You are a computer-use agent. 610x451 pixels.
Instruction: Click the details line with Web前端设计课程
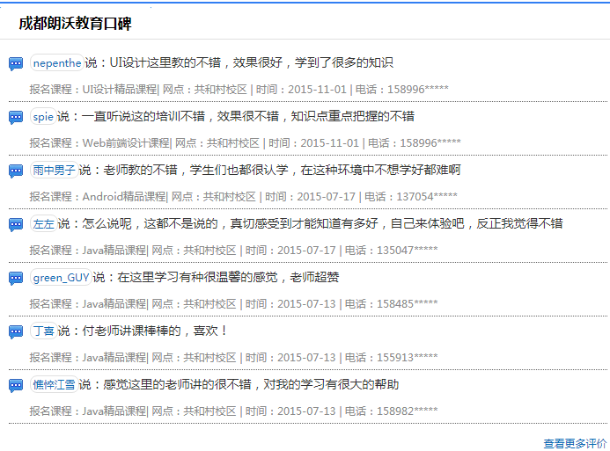point(245,143)
